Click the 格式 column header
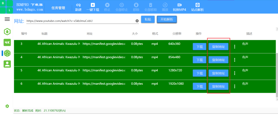This screenshot has height=115, width=278. [x=155, y=34]
